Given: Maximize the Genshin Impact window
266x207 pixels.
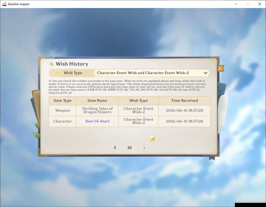Looking at the screenshot, I should coord(248,4).
